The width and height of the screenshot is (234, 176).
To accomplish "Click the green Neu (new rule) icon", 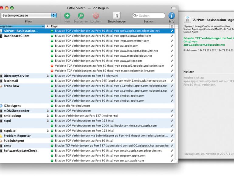I will click(67, 16).
